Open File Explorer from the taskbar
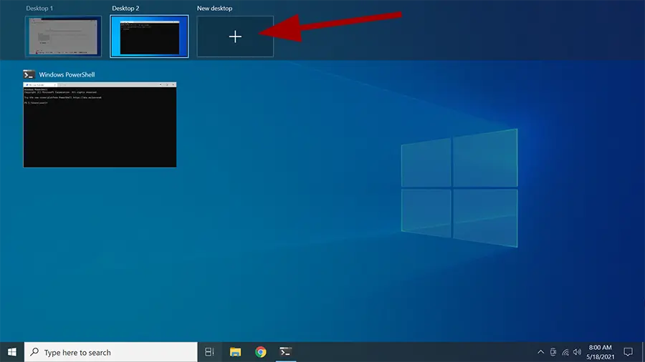The width and height of the screenshot is (645, 362). click(x=235, y=352)
